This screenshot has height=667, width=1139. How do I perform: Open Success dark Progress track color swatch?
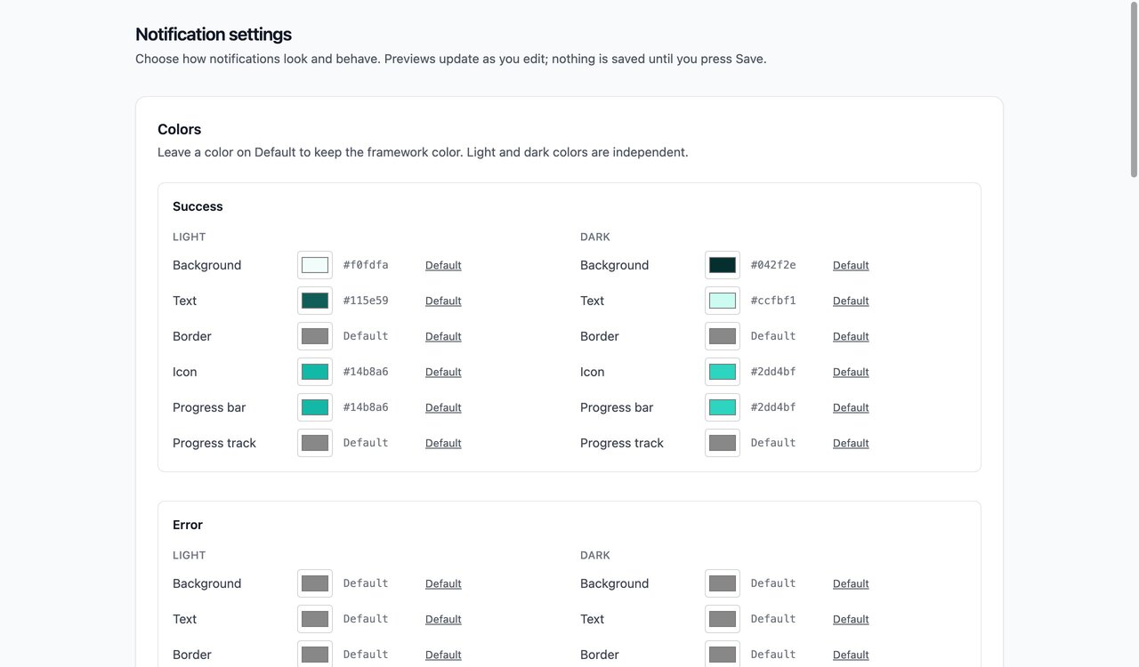click(723, 443)
